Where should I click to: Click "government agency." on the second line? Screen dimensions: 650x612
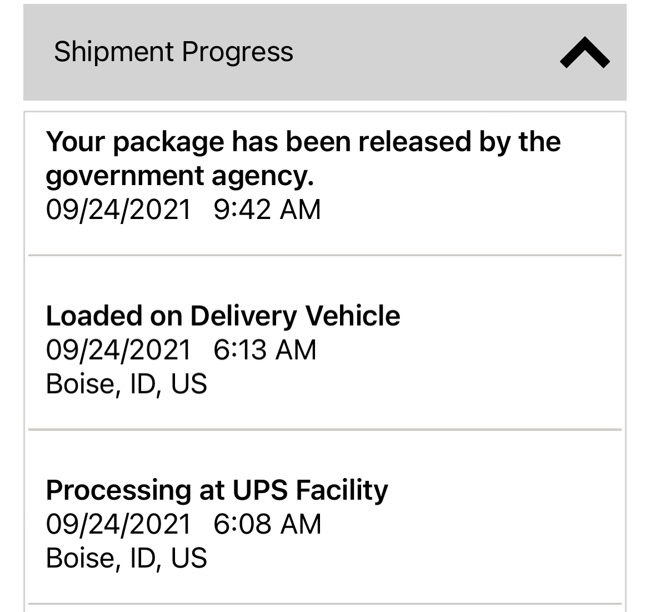179,176
